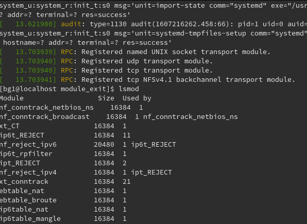Select the Size column header
307x224 pixels.
tap(106, 98)
